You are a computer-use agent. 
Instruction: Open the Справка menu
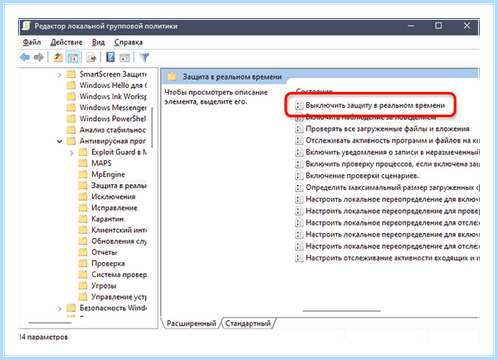[129, 42]
